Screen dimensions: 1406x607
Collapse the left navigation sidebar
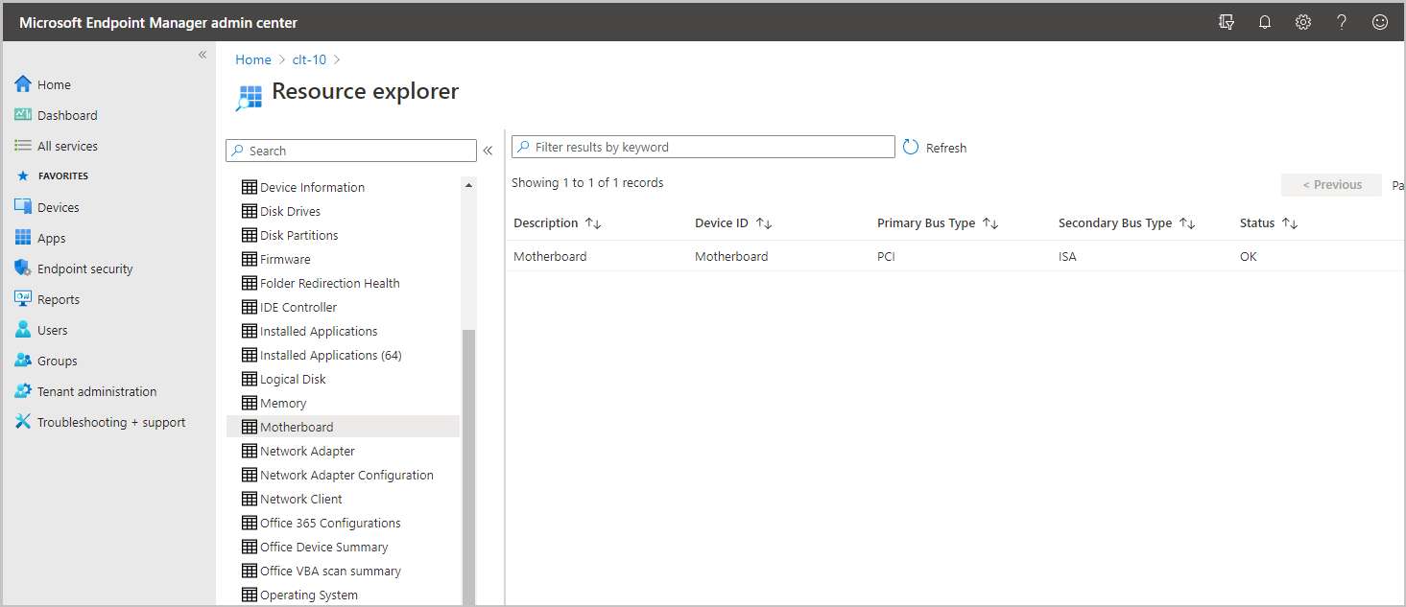point(203,55)
